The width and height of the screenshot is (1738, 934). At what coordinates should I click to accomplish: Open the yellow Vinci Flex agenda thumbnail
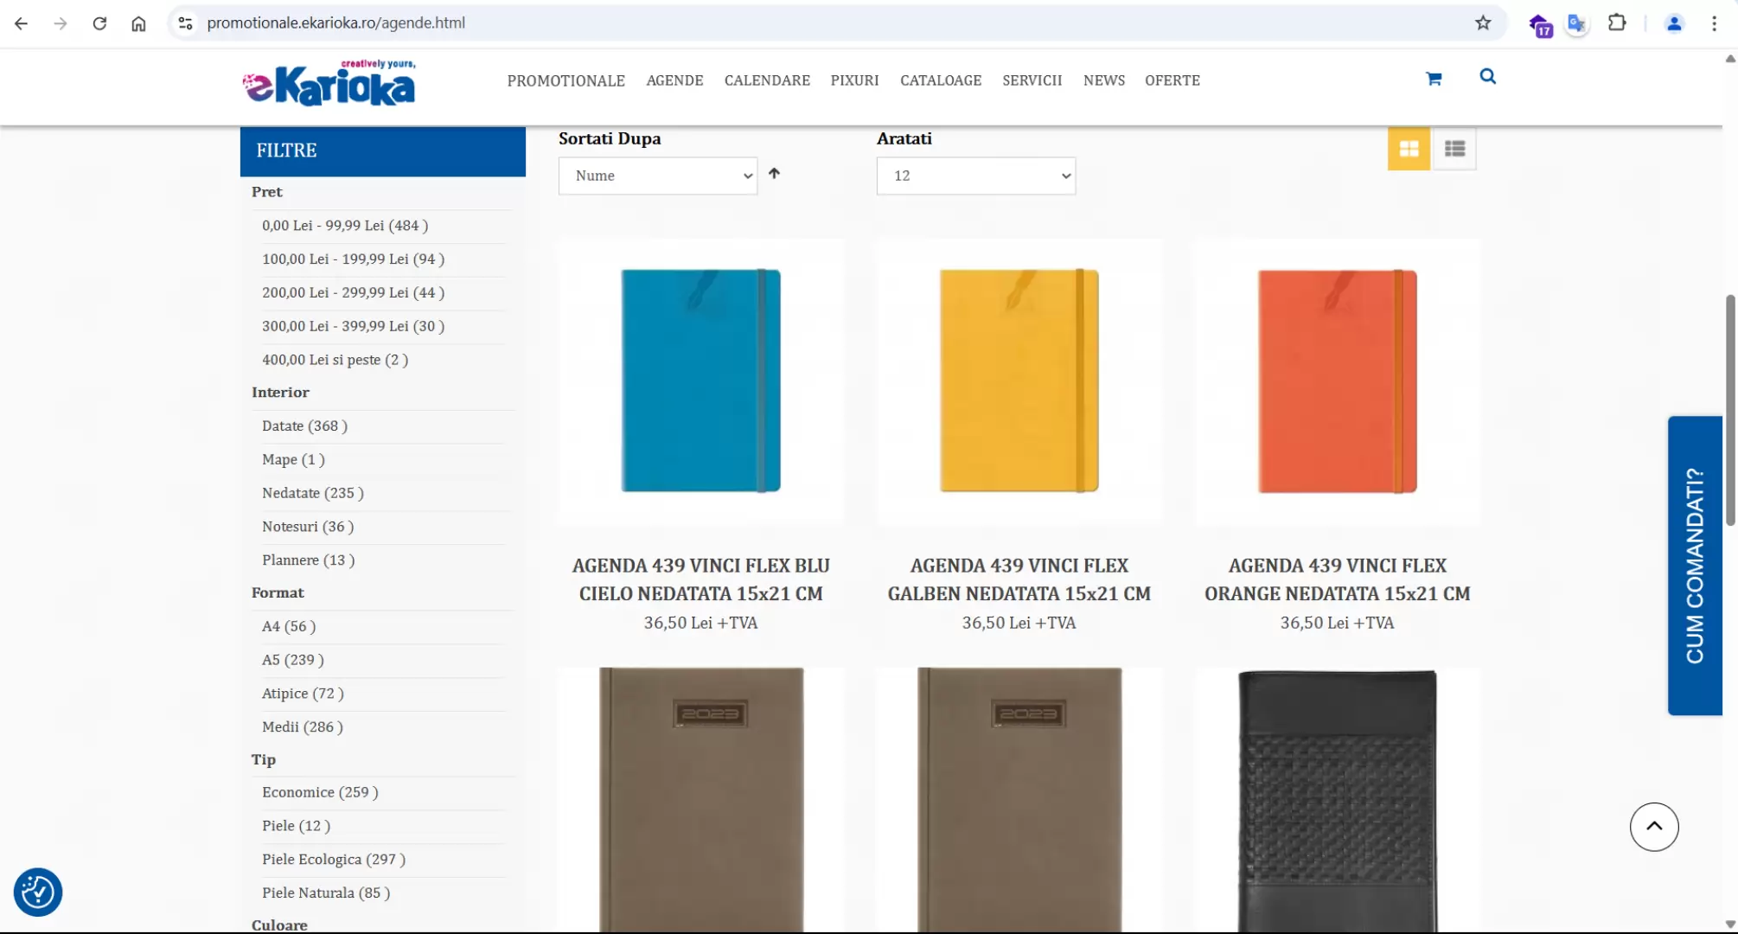click(1019, 381)
